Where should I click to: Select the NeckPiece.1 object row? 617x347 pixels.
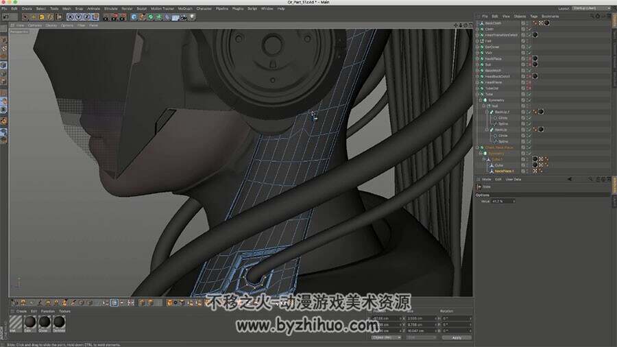pyautogui.click(x=504, y=171)
